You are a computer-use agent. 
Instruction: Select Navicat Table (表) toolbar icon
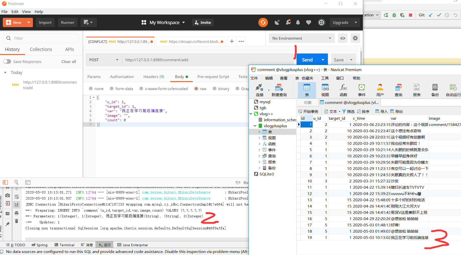tap(307, 90)
